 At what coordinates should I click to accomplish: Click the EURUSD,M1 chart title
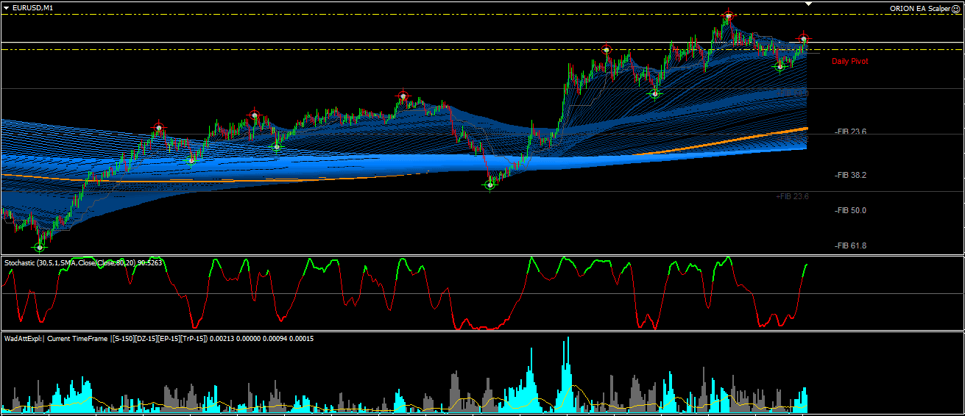[32, 7]
